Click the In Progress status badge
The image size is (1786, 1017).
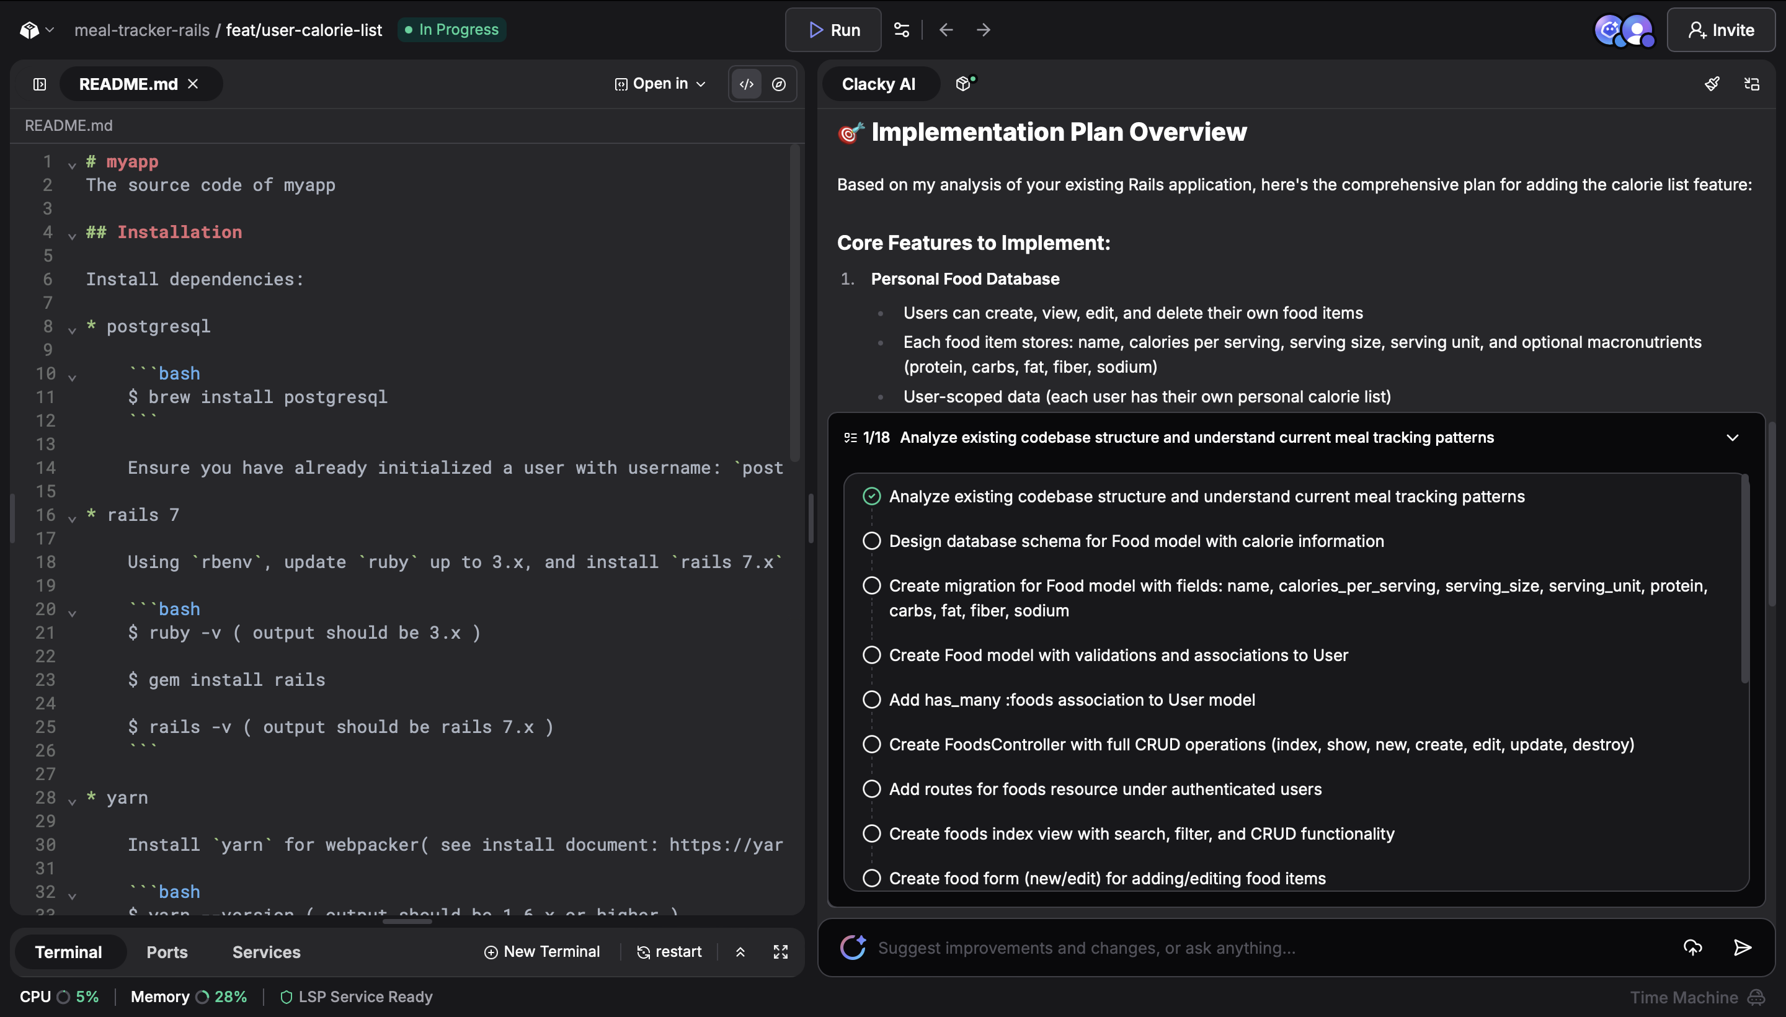pos(452,30)
